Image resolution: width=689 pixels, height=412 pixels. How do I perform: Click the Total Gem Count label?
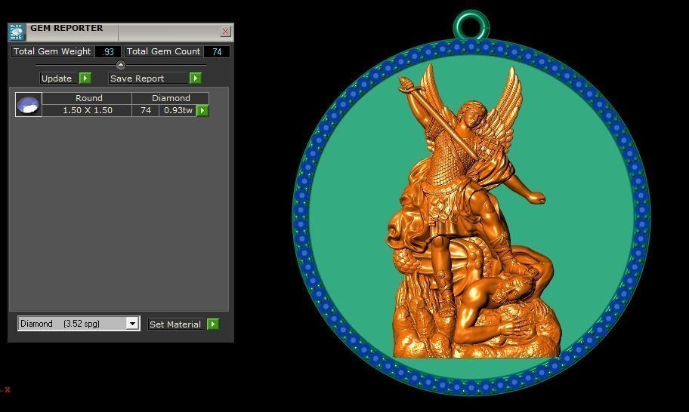coord(163,51)
